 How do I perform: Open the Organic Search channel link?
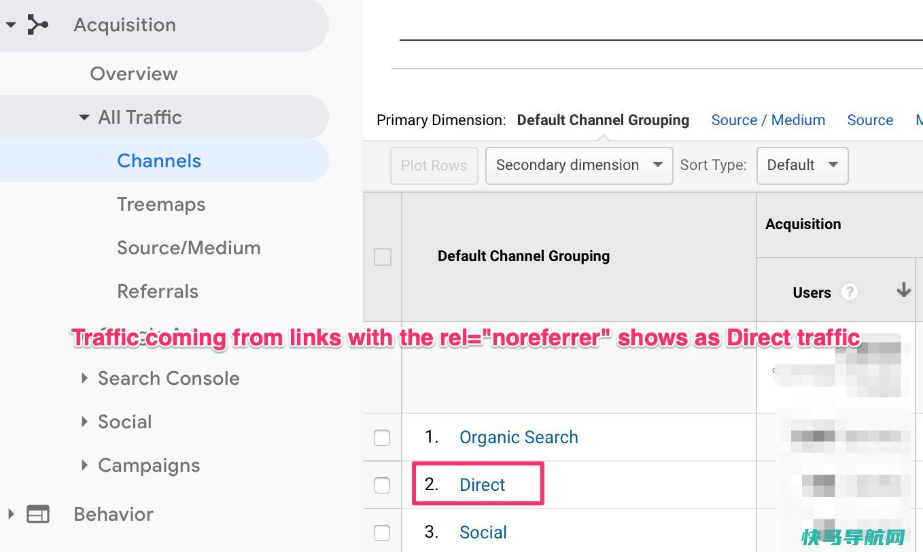[x=519, y=437]
